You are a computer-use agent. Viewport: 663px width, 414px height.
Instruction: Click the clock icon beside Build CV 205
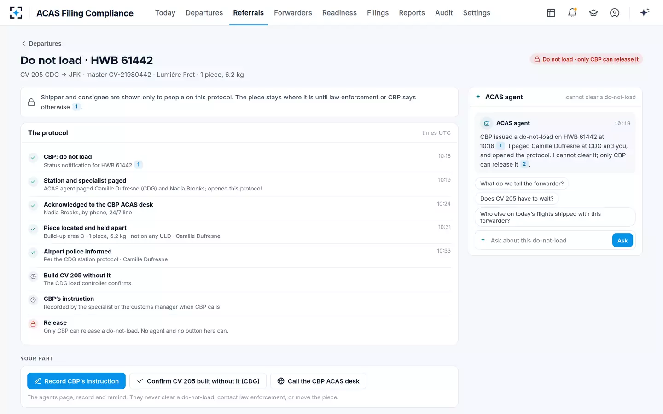[33, 276]
